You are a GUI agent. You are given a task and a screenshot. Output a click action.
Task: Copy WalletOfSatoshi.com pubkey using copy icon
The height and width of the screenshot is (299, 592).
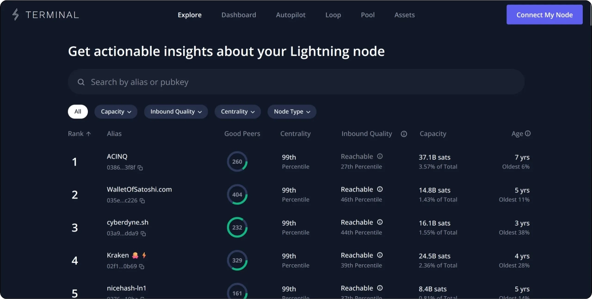point(142,200)
